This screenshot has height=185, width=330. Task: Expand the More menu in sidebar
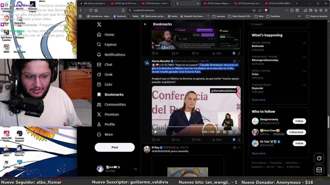105,134
